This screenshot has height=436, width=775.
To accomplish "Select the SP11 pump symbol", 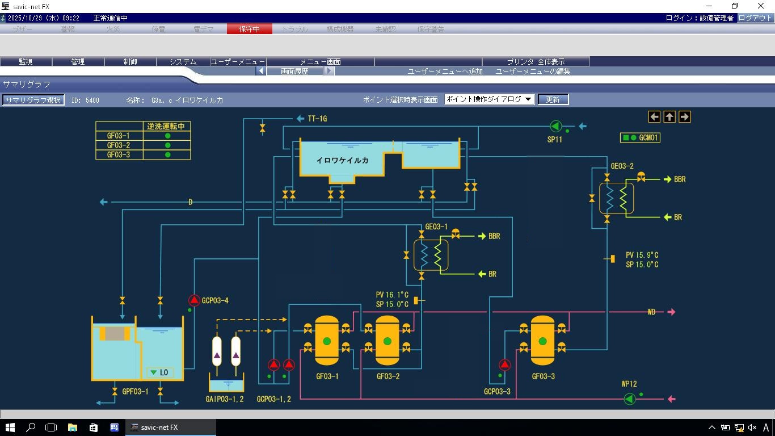I will click(x=555, y=126).
